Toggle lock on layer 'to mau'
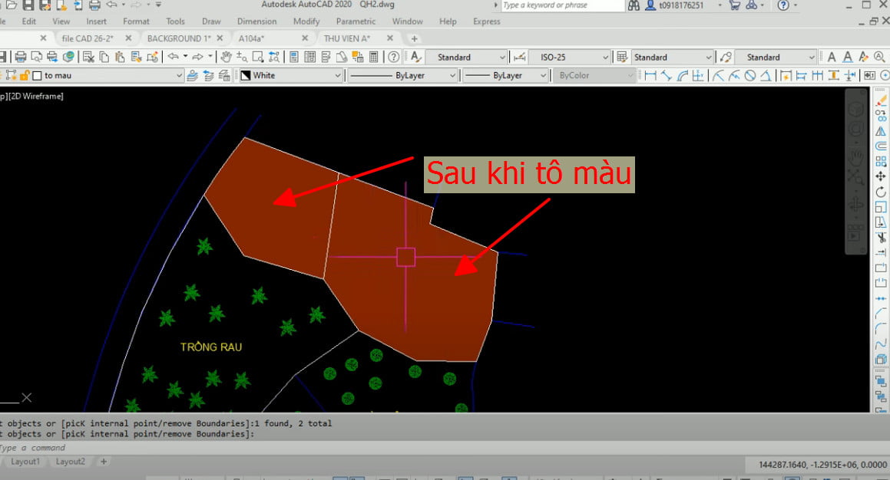Viewport: 890px width, 480px height. (x=25, y=75)
